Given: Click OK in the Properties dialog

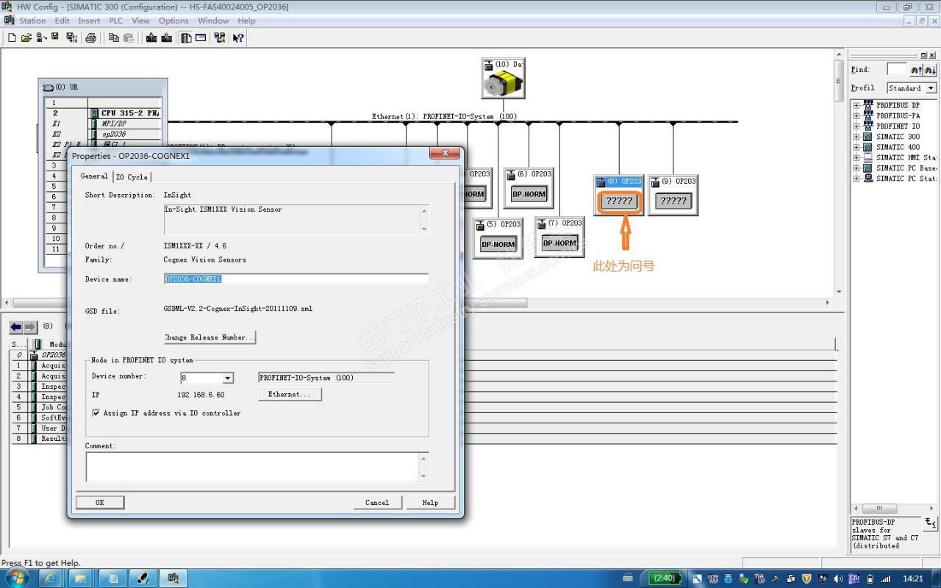Looking at the screenshot, I should [100, 503].
